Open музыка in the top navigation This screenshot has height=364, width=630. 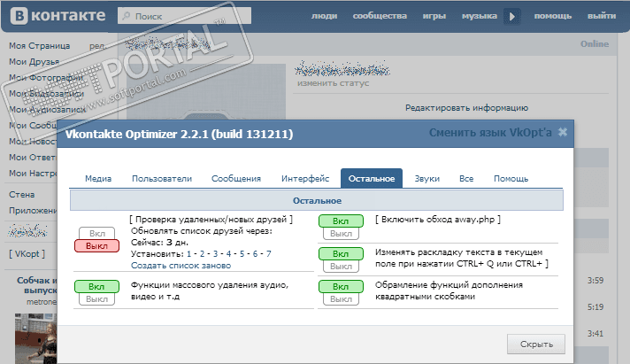(480, 16)
